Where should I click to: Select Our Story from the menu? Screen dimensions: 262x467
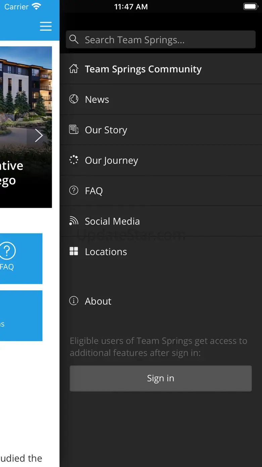(x=106, y=130)
